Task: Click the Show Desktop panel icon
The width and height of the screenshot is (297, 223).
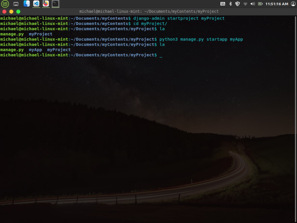Action: [x=16, y=4]
